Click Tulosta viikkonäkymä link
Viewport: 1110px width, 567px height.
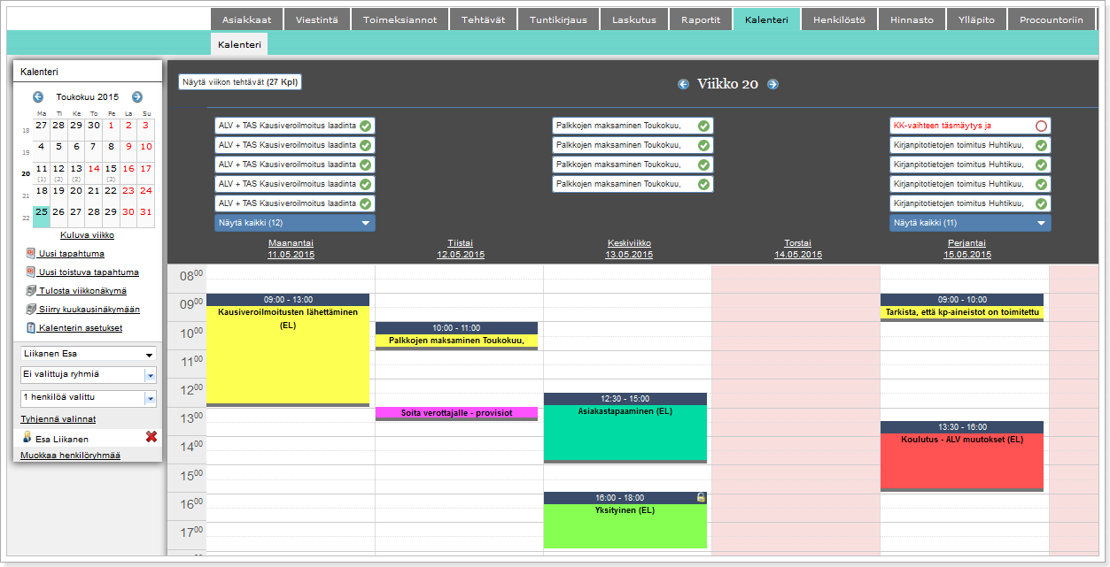82,291
